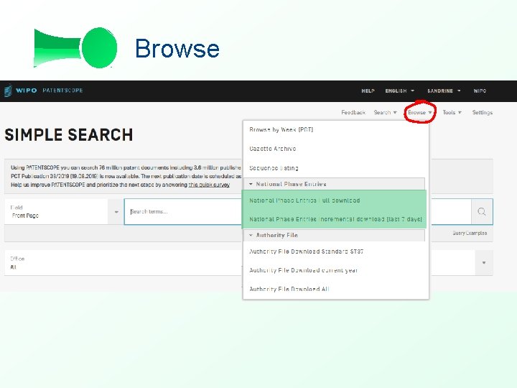Click the WIPO PATENTSCOPE logo
Viewport: 517px width, 388px height.
pyautogui.click(x=43, y=91)
